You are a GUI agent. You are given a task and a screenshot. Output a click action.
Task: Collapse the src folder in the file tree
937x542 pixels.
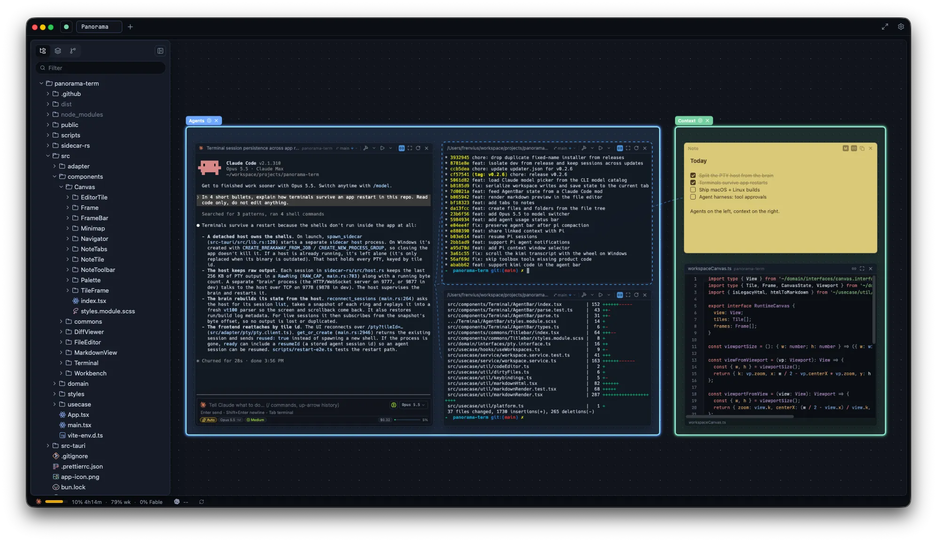tap(48, 156)
